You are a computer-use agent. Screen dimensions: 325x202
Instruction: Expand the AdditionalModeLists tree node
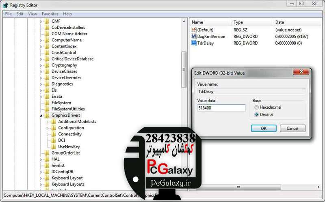click(x=48, y=122)
